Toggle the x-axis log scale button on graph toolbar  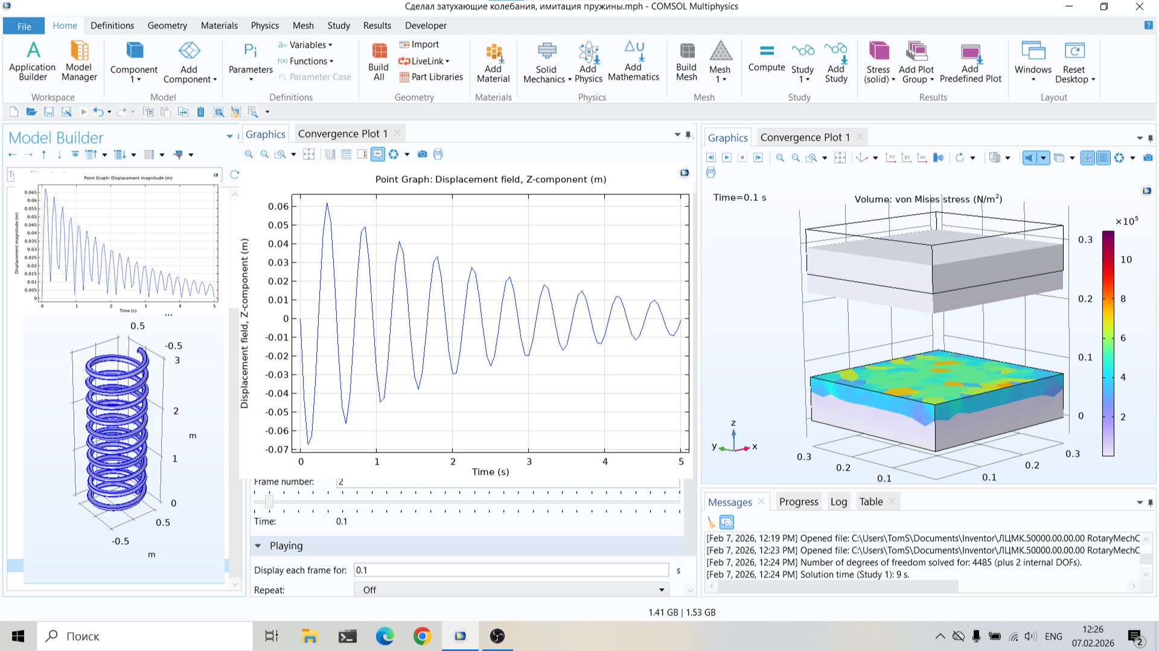point(330,154)
